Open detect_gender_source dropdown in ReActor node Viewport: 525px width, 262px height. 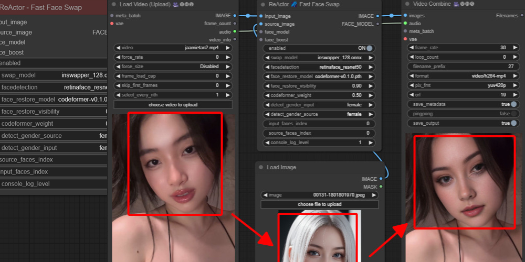(x=319, y=114)
